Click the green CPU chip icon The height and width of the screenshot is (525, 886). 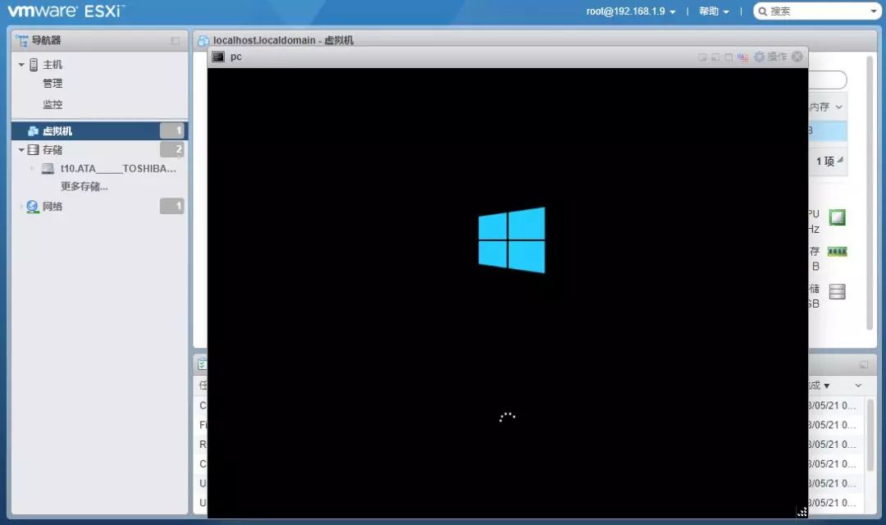point(837,217)
